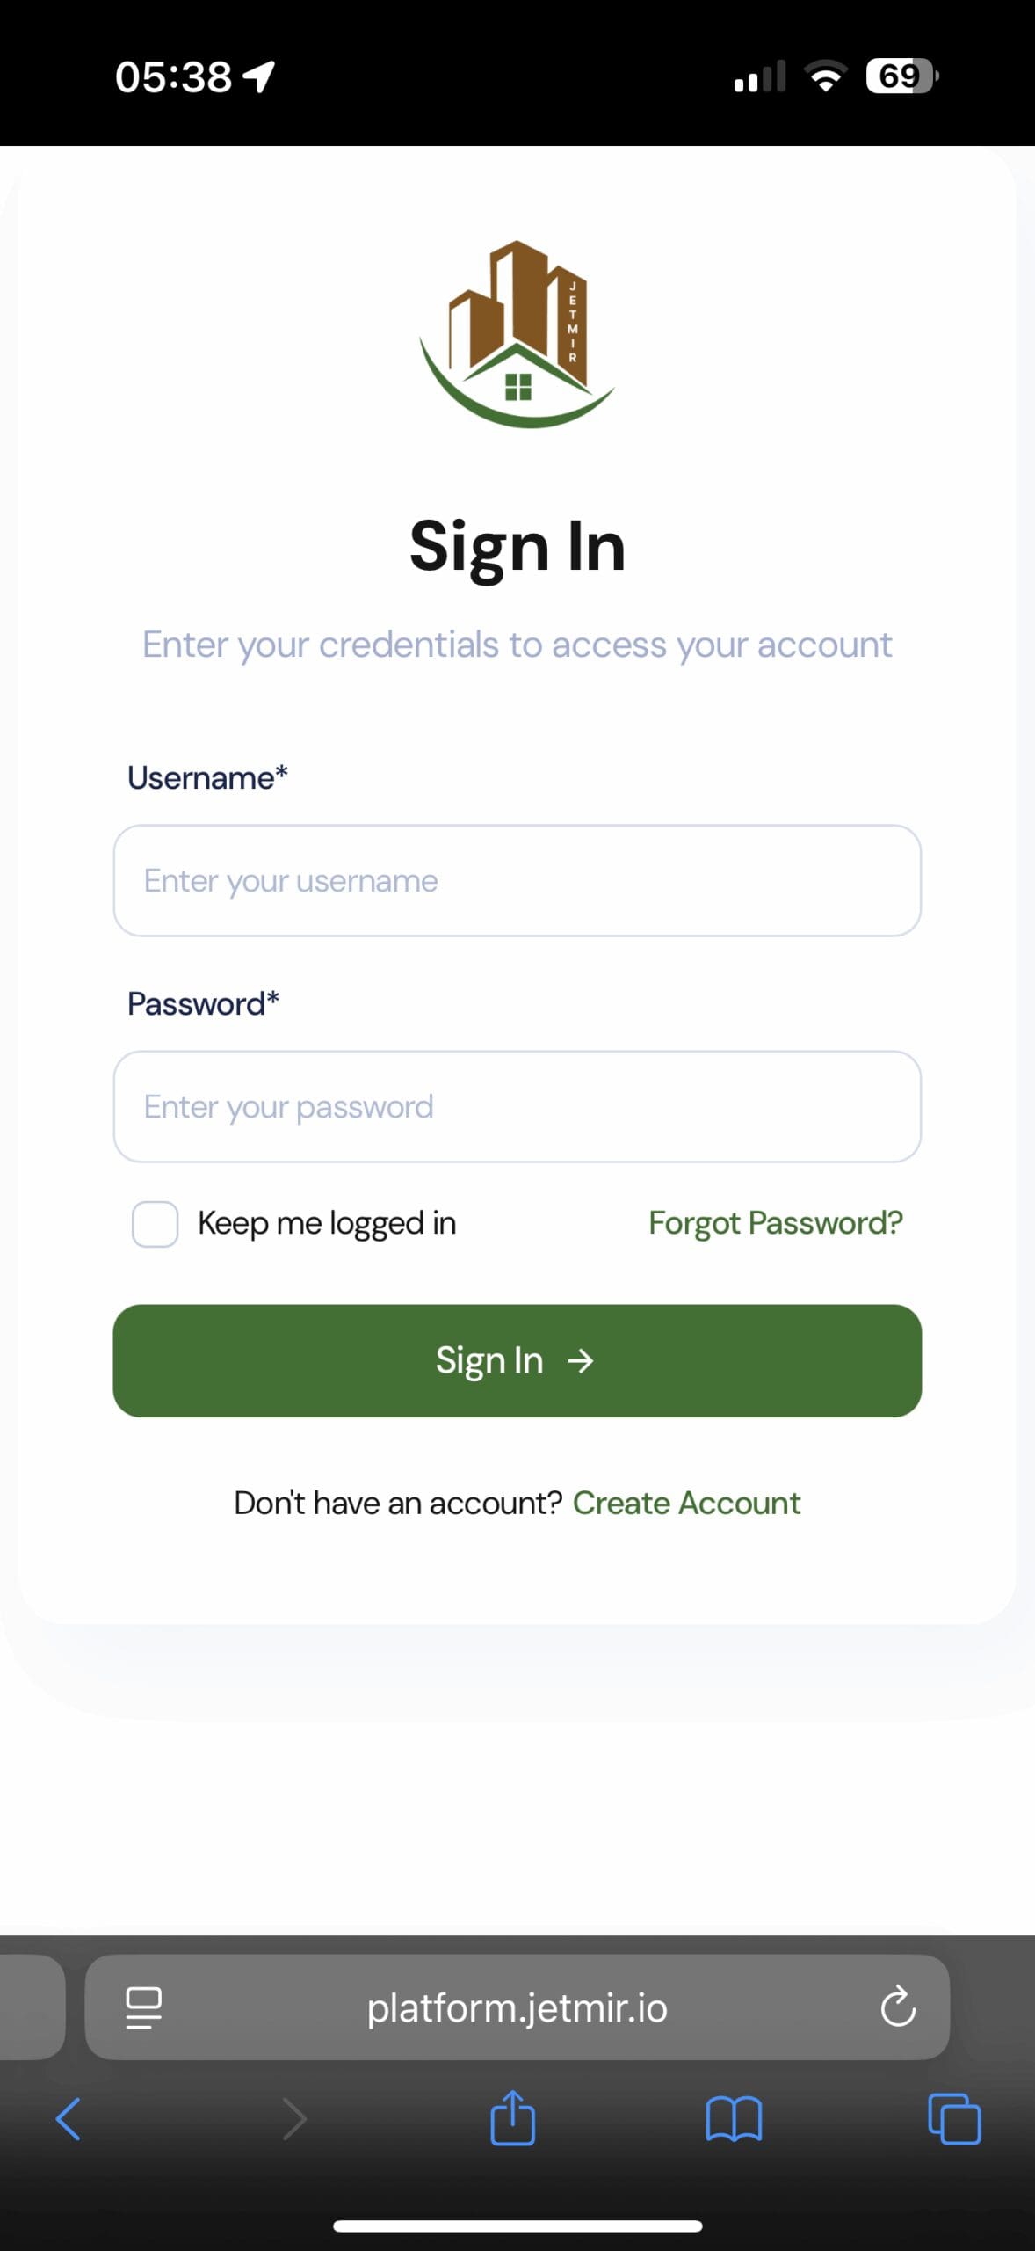This screenshot has height=2251, width=1035.
Task: Tap the Jetmir building logo
Action: point(517,334)
